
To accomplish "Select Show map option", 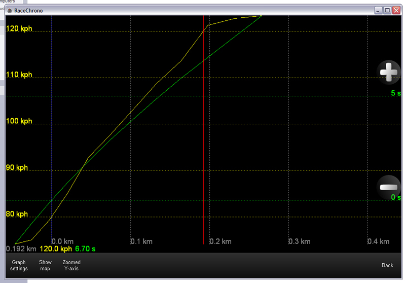I will 45,265.
